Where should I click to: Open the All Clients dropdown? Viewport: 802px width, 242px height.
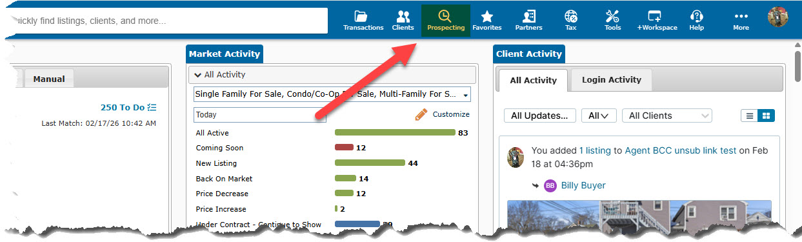667,116
